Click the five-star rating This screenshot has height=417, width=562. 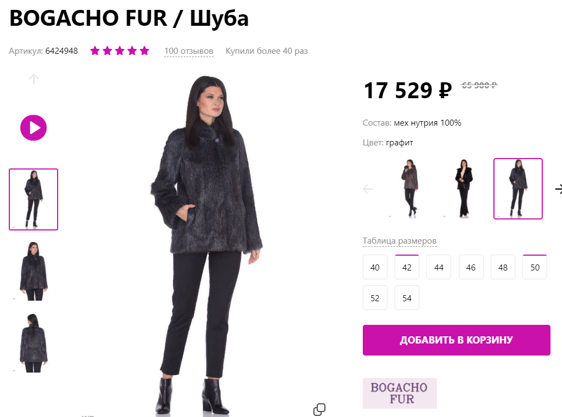click(120, 51)
